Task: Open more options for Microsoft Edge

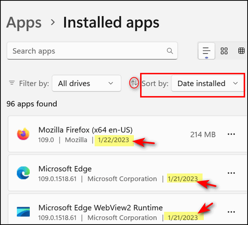Action: tap(231, 173)
